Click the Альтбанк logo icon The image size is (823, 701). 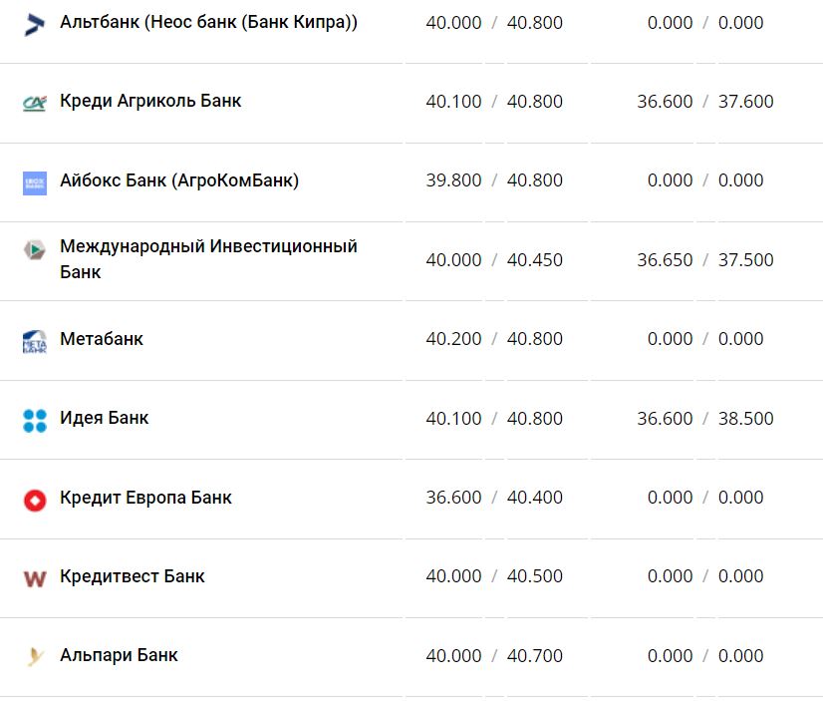(x=35, y=24)
